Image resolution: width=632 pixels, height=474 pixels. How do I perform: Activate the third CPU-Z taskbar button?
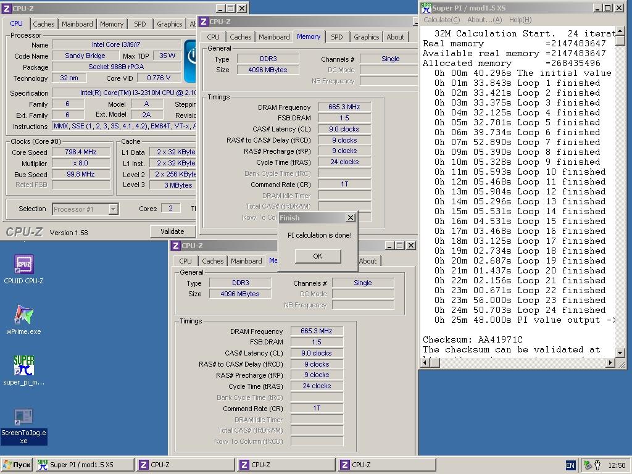pos(387,465)
